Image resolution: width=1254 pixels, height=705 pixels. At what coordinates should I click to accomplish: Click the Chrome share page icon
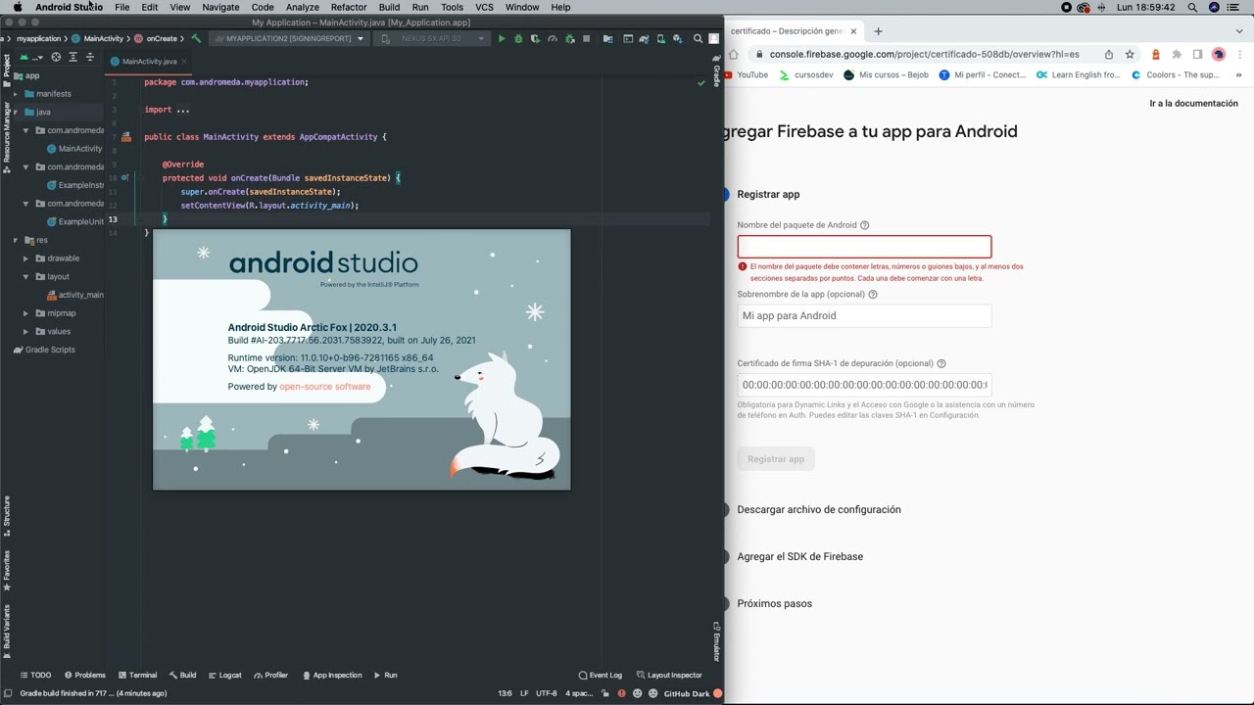click(1108, 55)
